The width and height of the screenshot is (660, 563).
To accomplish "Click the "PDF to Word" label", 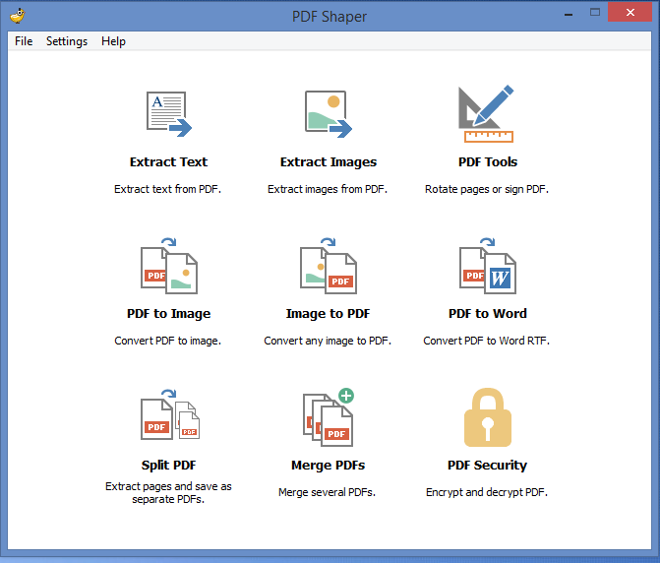I will [x=488, y=313].
